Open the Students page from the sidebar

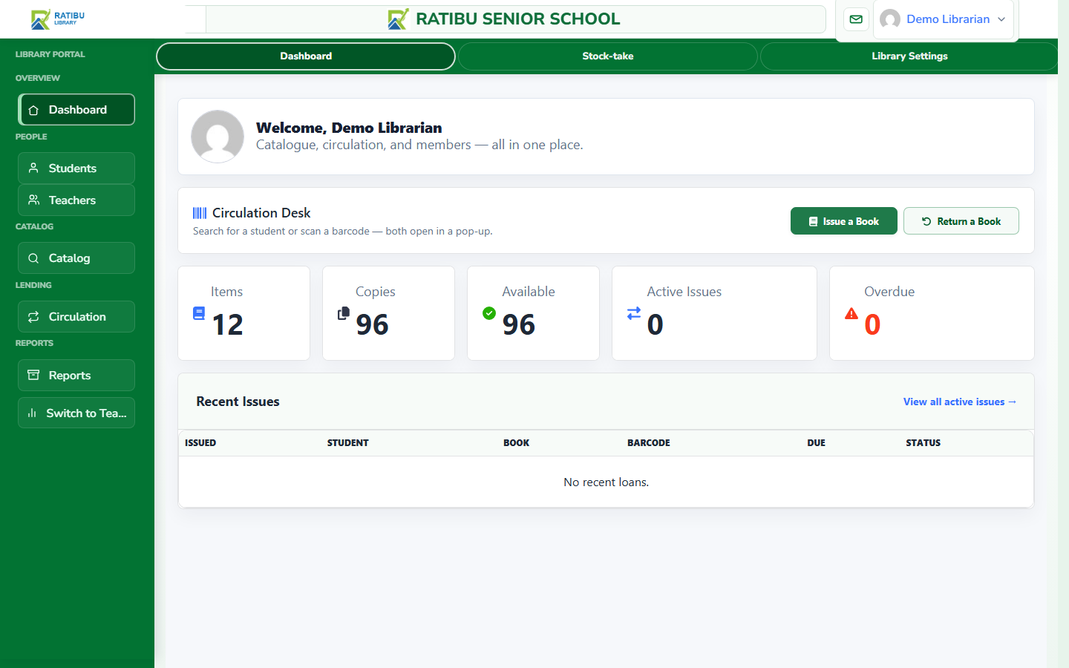tap(76, 168)
